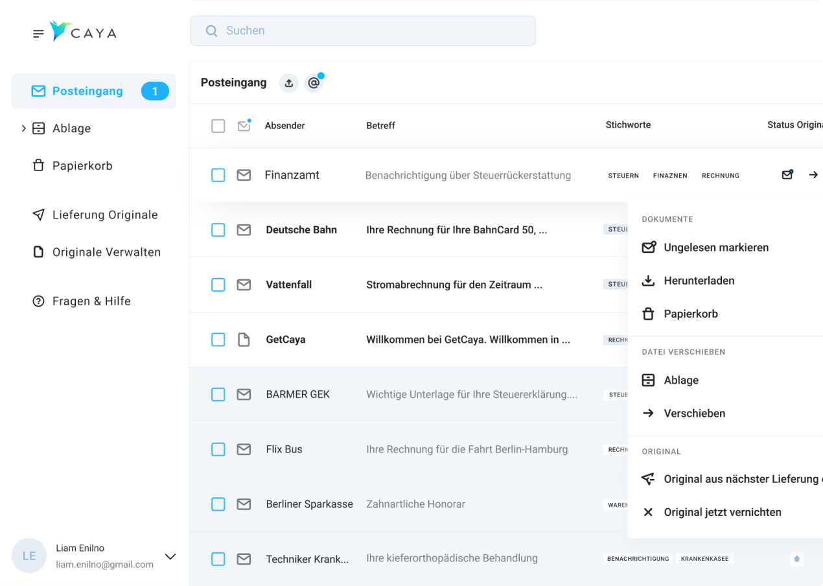Click the envelope icon in BARMER GEK row
Viewport: 823px width, 586px height.
click(x=244, y=394)
